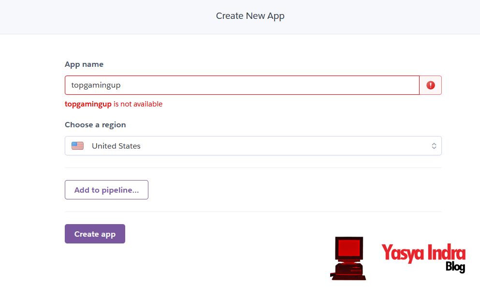Click the Create New App heading

click(x=250, y=15)
